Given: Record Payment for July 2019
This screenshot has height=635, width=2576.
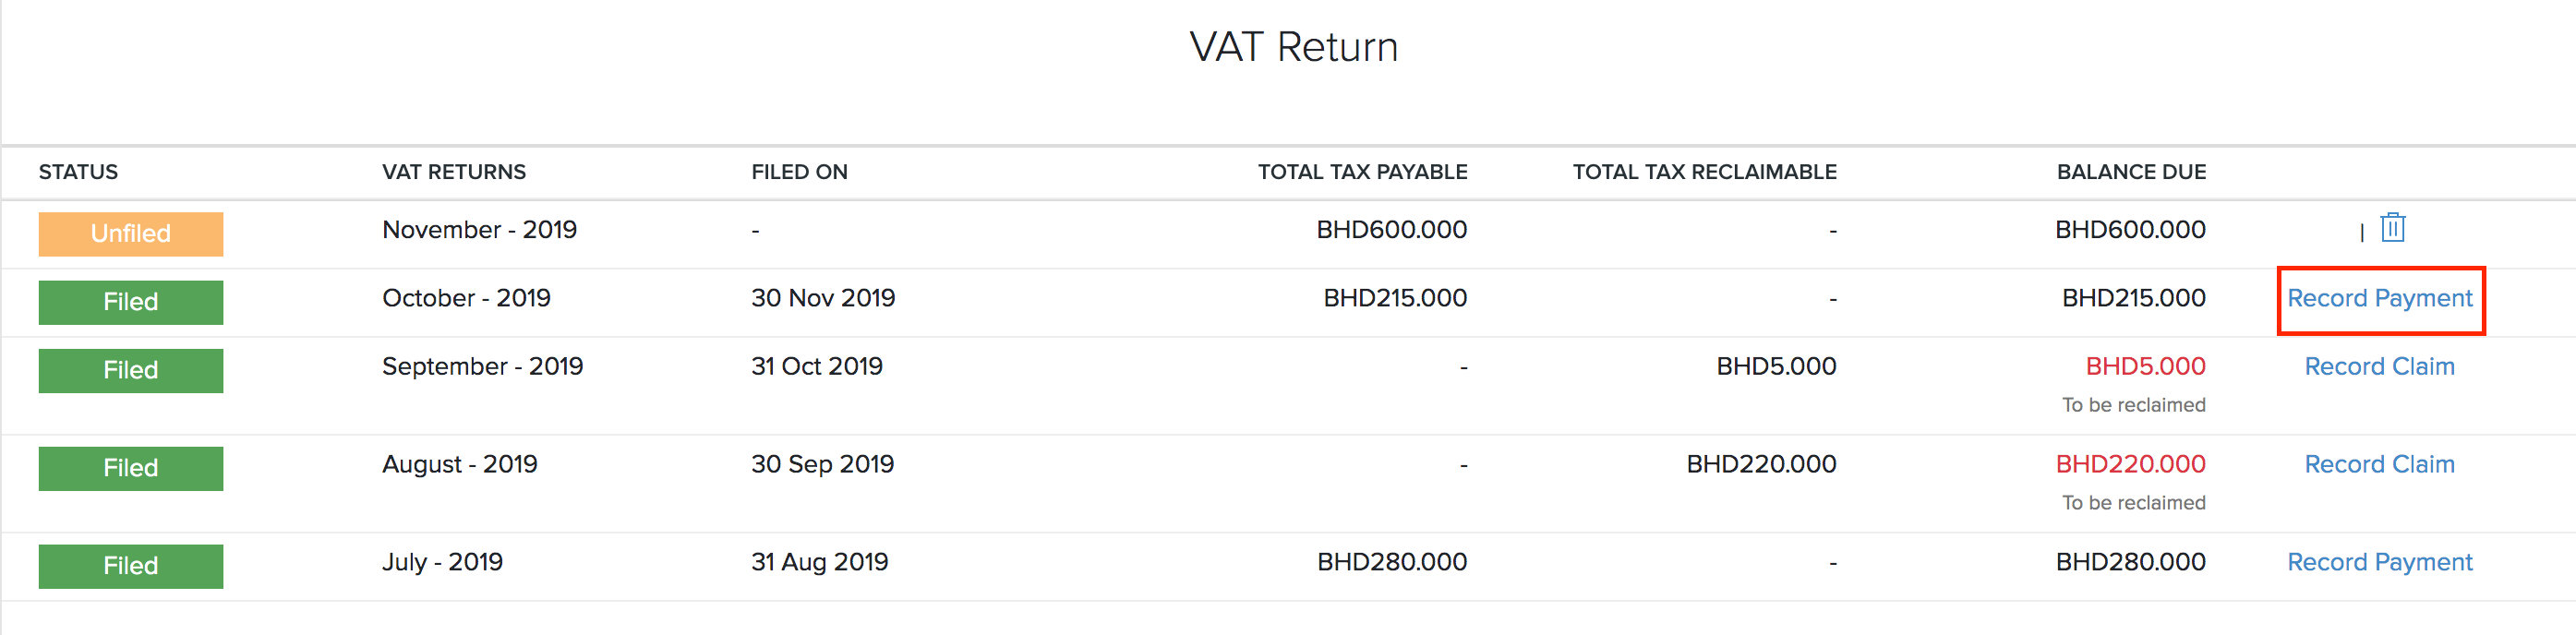Looking at the screenshot, I should [2379, 561].
